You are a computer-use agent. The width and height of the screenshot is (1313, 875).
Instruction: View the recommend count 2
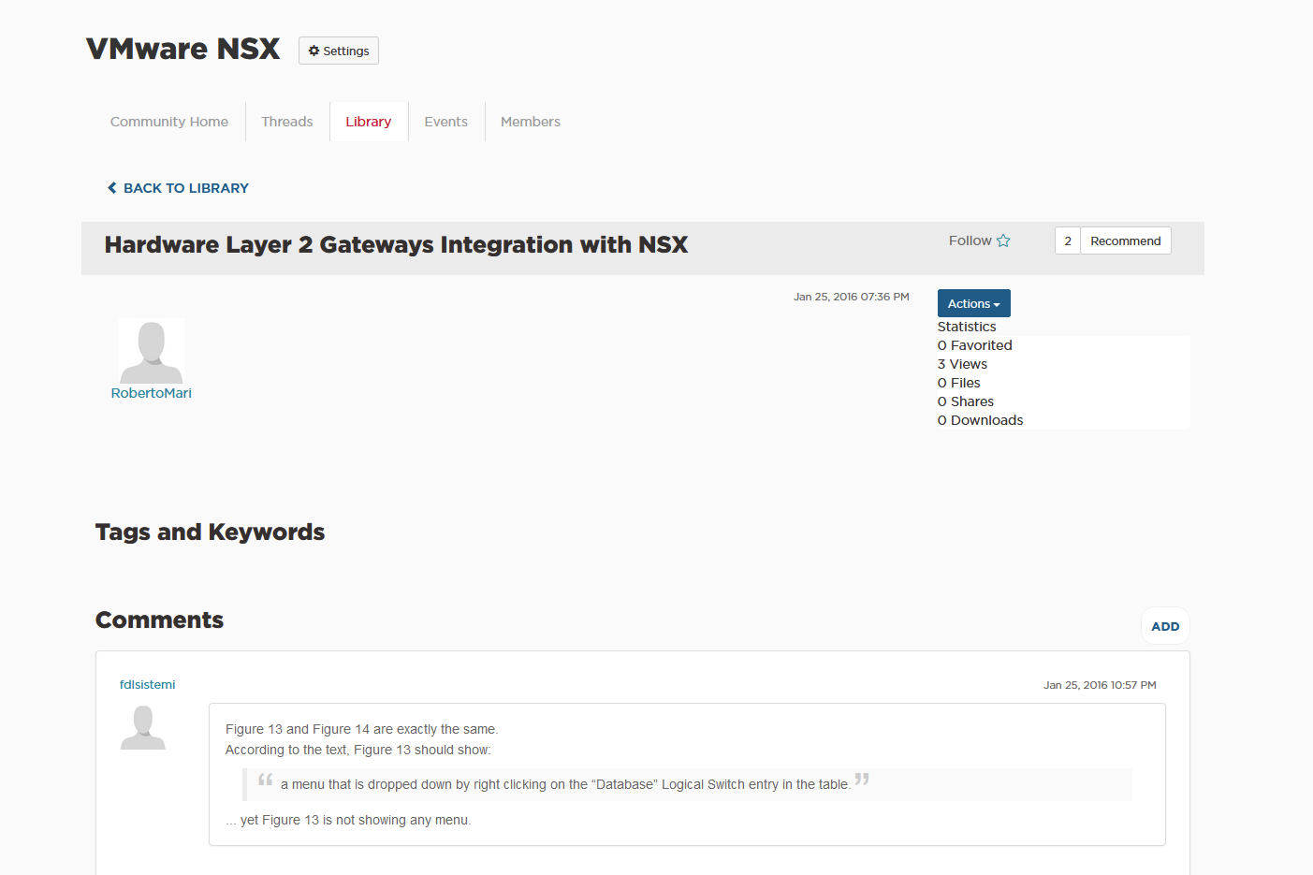1068,241
